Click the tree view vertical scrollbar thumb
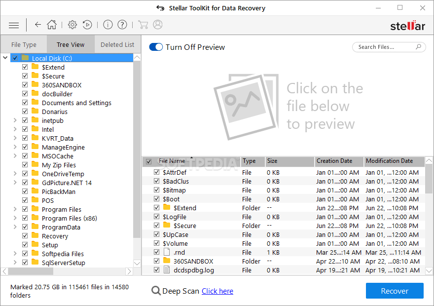 (x=137, y=150)
